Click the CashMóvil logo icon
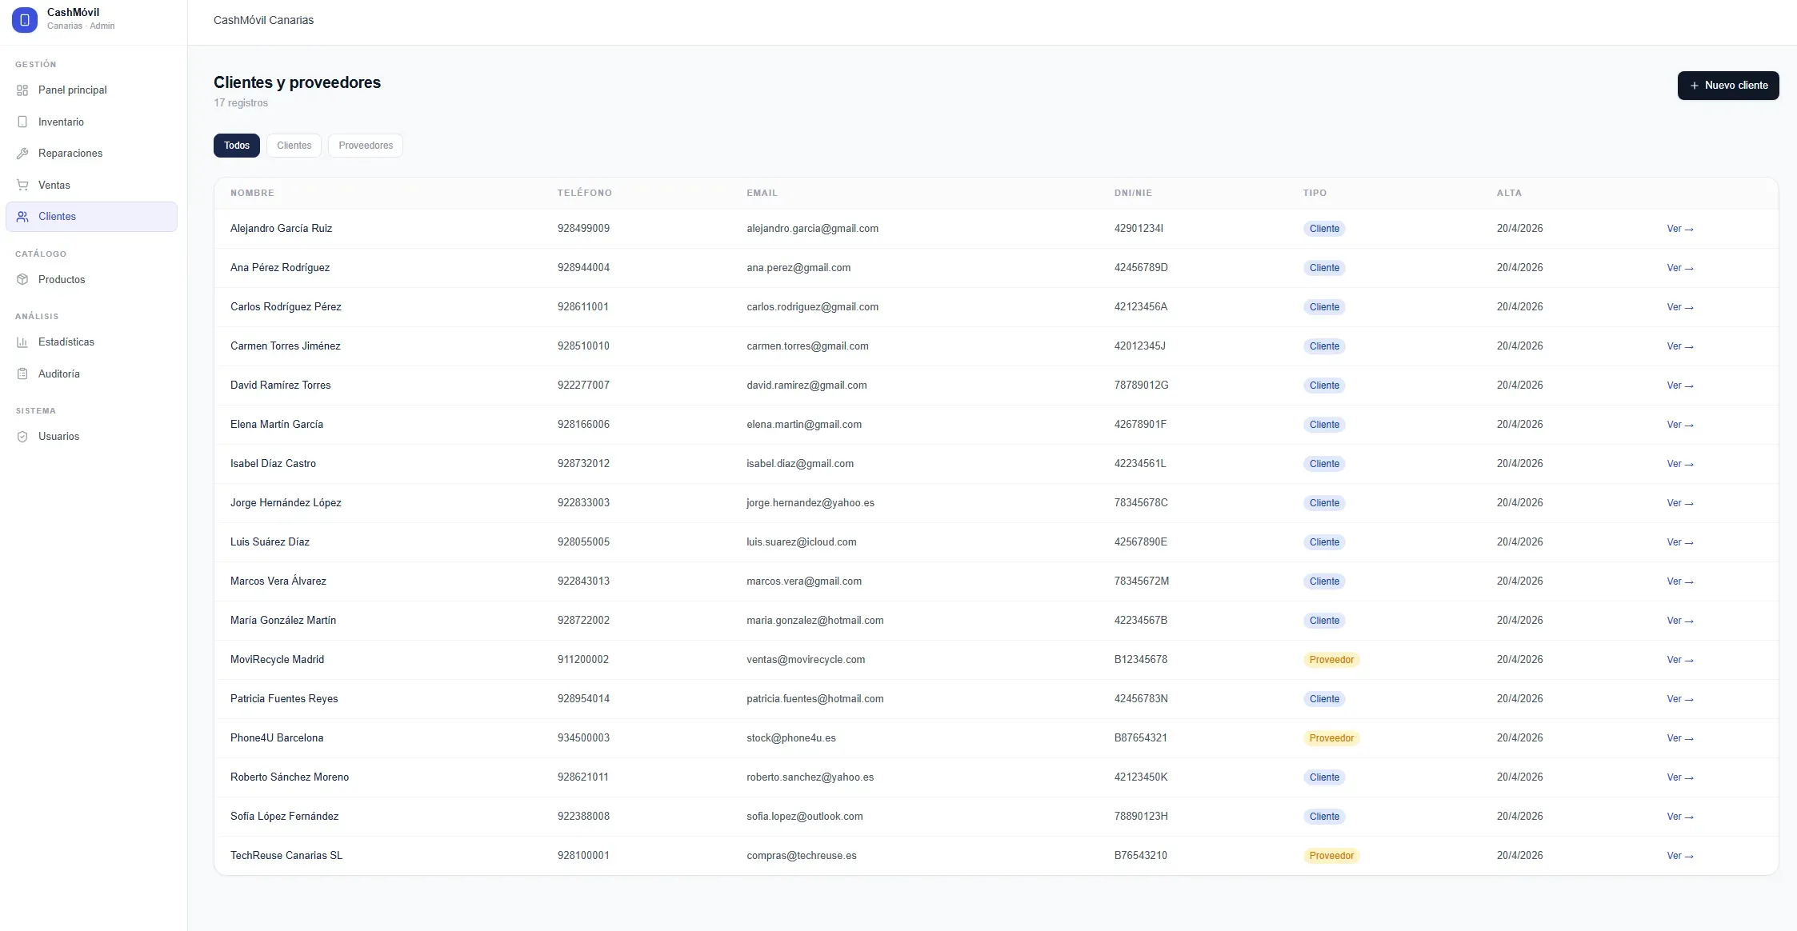1797x931 pixels. tap(25, 20)
